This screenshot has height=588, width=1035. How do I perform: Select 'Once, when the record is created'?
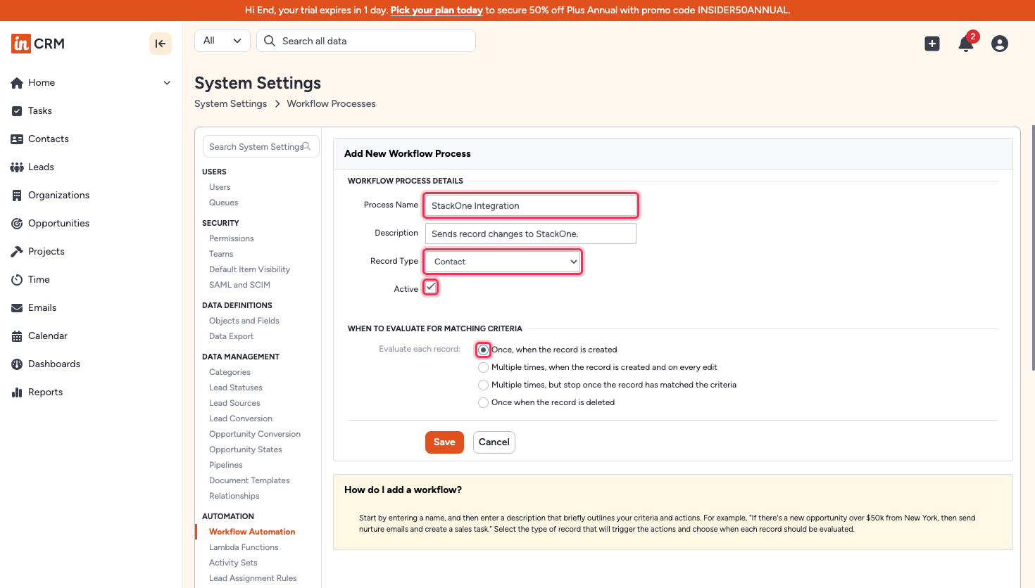pyautogui.click(x=483, y=350)
